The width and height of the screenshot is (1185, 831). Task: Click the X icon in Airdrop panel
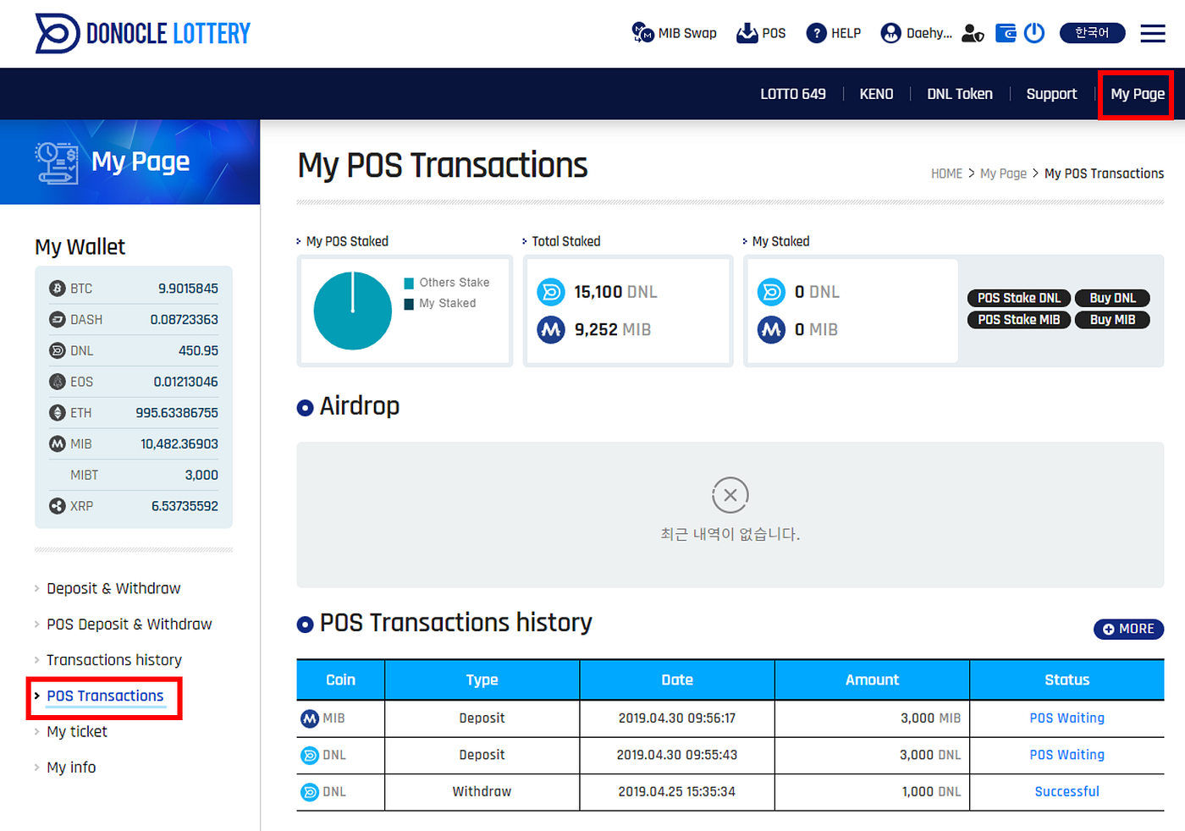(730, 495)
